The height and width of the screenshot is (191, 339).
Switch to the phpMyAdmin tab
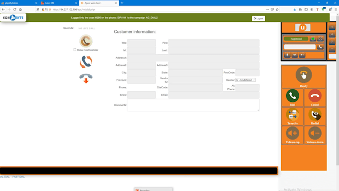[19, 3]
